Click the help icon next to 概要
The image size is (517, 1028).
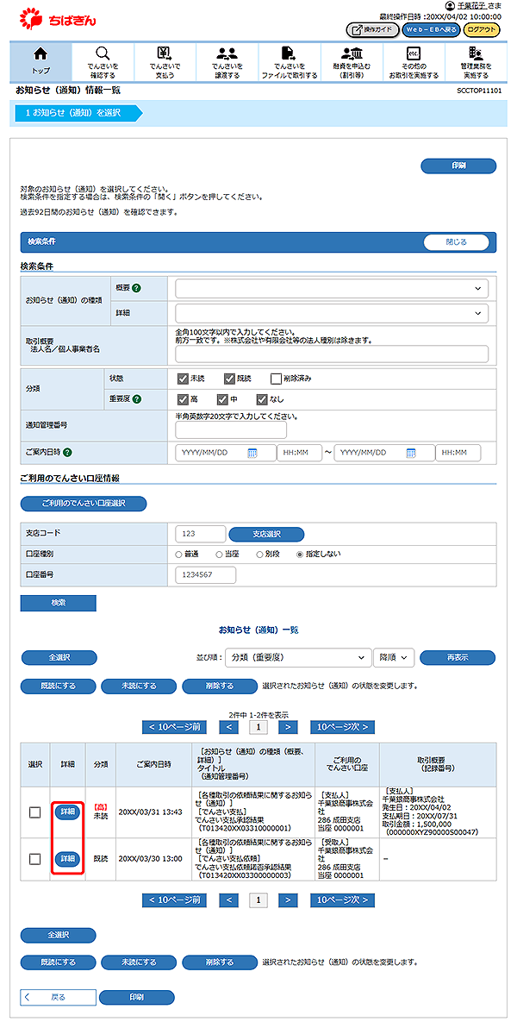pyautogui.click(x=136, y=288)
